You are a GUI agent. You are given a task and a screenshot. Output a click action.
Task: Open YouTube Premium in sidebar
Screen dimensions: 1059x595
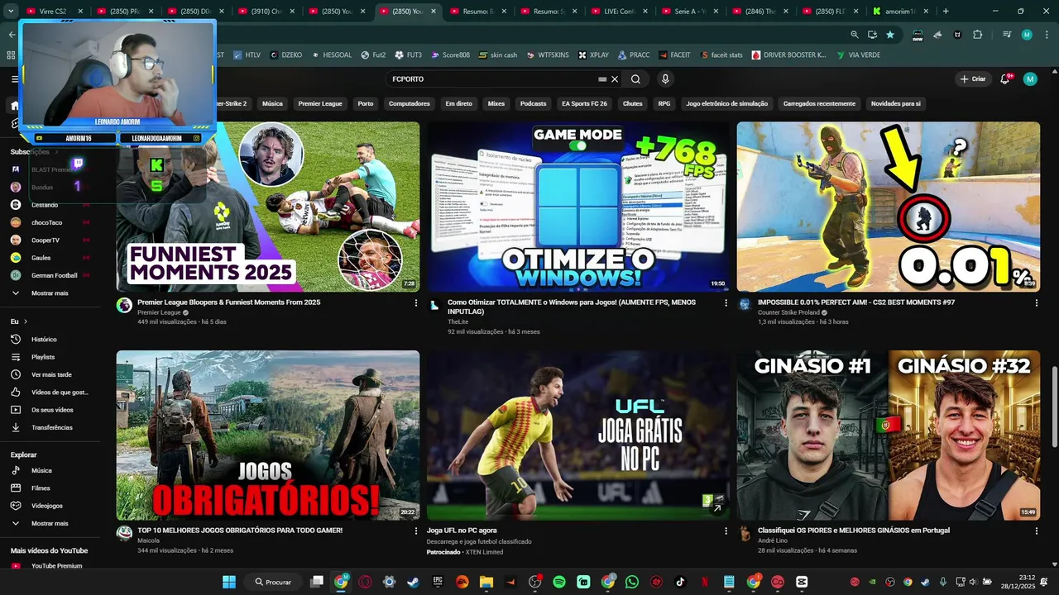point(56,566)
